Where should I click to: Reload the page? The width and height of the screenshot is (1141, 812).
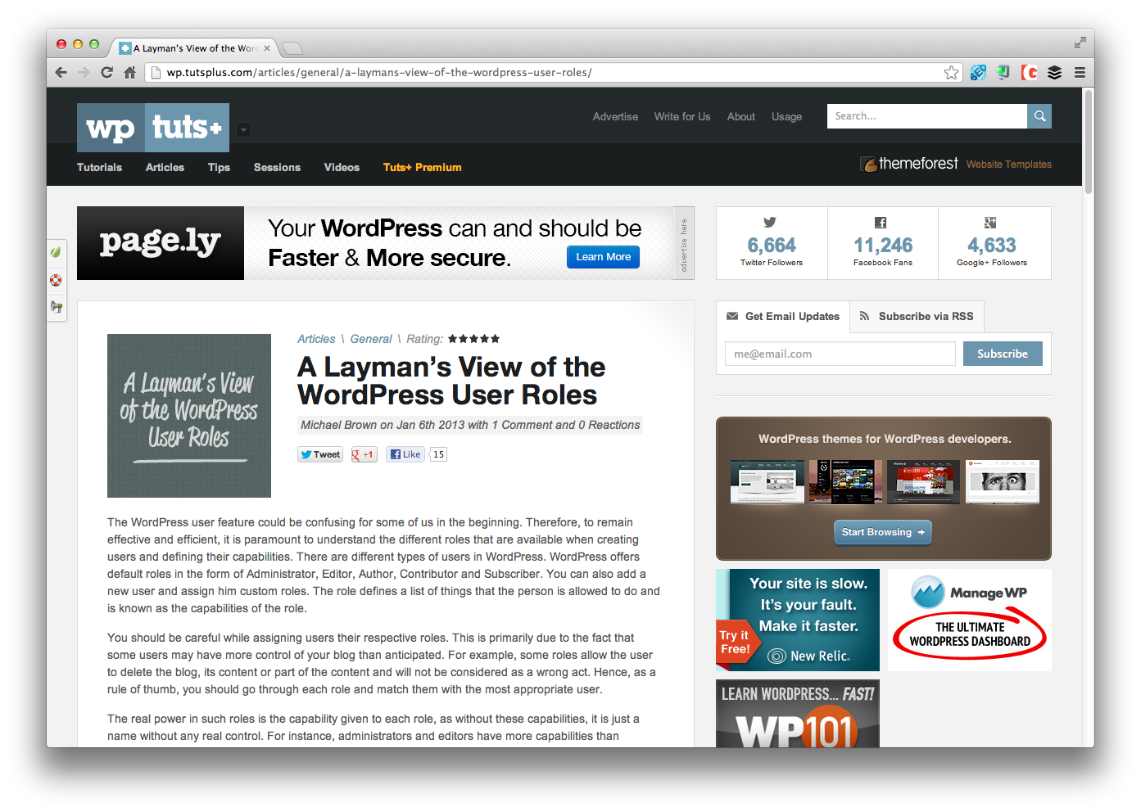(106, 73)
